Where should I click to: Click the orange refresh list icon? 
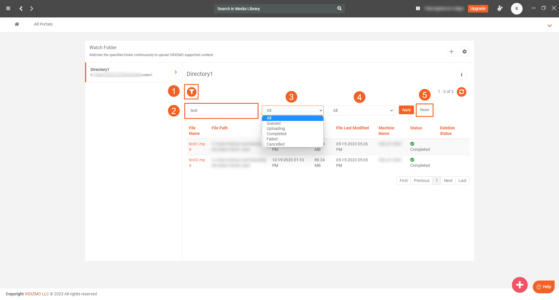click(461, 92)
